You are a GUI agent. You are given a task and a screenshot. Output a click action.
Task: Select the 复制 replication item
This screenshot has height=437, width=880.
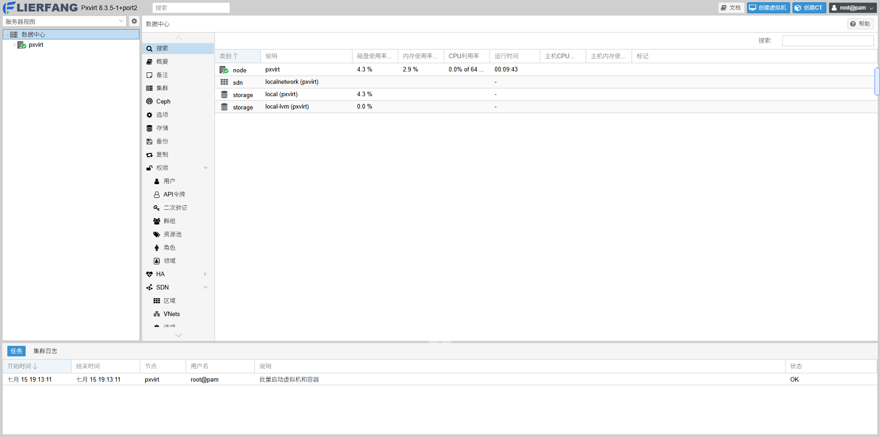coord(162,154)
